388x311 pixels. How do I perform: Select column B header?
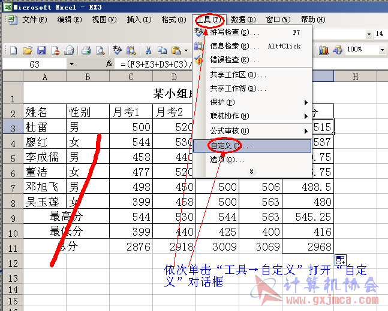coord(88,77)
